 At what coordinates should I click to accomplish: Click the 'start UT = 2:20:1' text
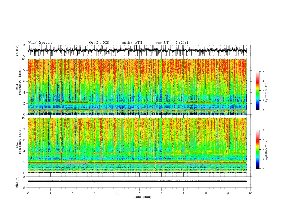coord(172,43)
